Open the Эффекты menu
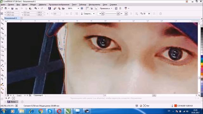 click(x=43, y=5)
